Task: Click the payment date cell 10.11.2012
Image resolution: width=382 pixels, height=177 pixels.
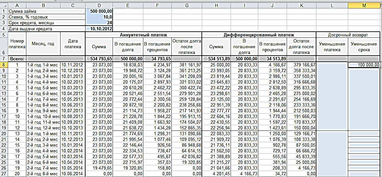Action: pyautogui.click(x=73, y=65)
